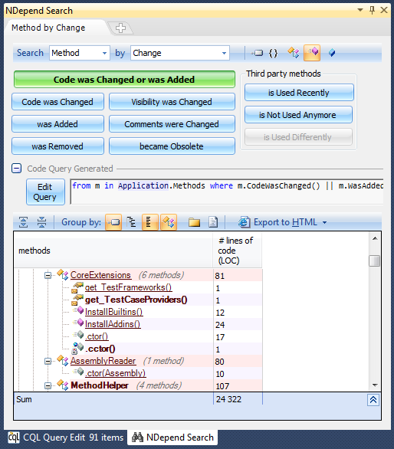Sort by methods column header

point(113,251)
